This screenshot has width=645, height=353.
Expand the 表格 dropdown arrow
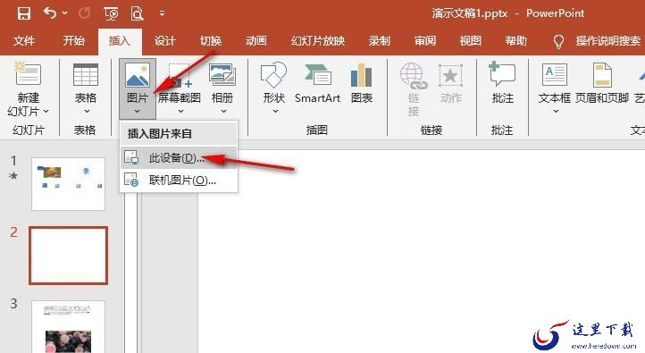coord(87,112)
